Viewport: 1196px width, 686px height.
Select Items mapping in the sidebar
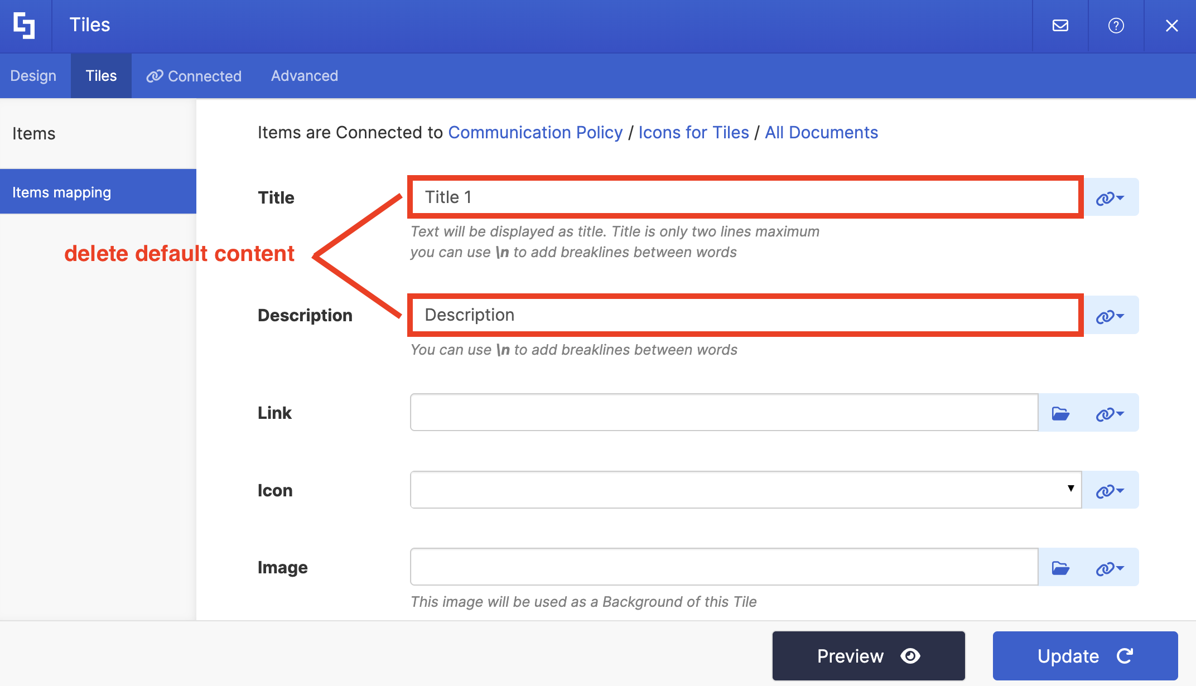(61, 191)
